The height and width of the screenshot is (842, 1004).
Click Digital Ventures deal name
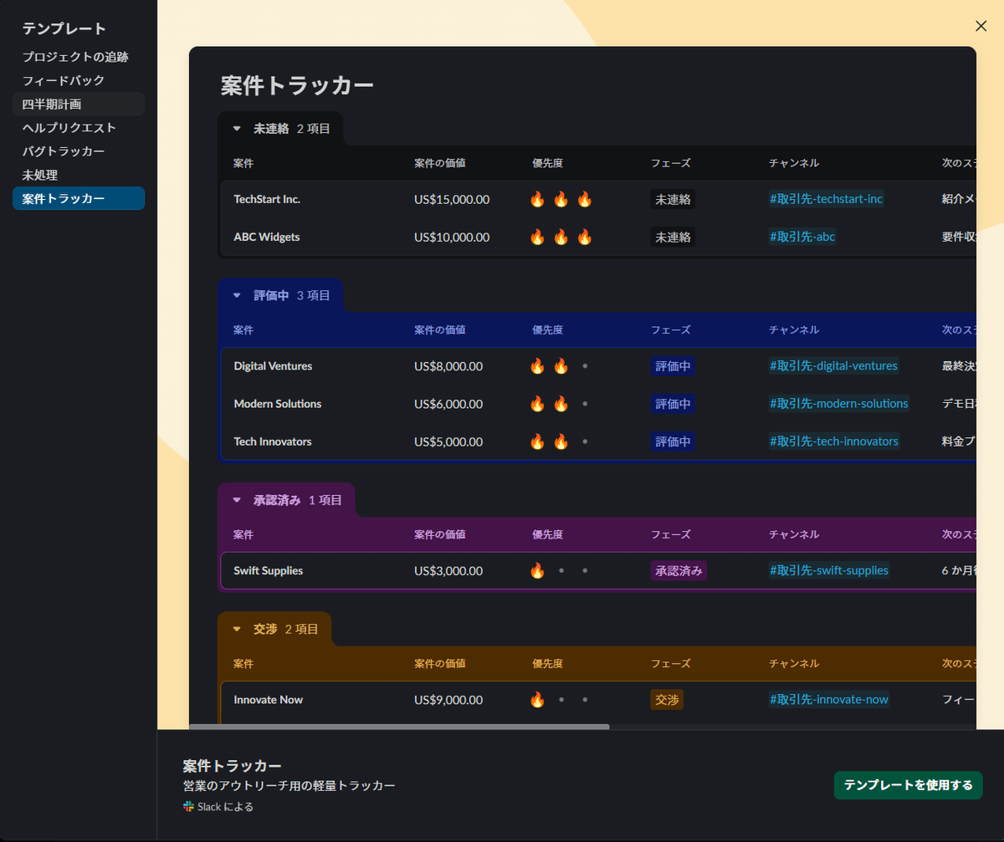click(273, 365)
